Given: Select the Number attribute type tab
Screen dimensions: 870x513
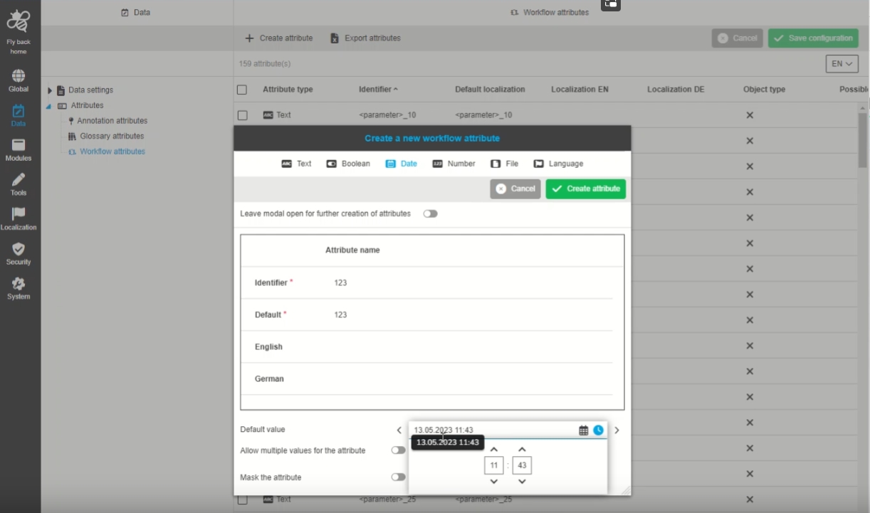Looking at the screenshot, I should click(454, 164).
